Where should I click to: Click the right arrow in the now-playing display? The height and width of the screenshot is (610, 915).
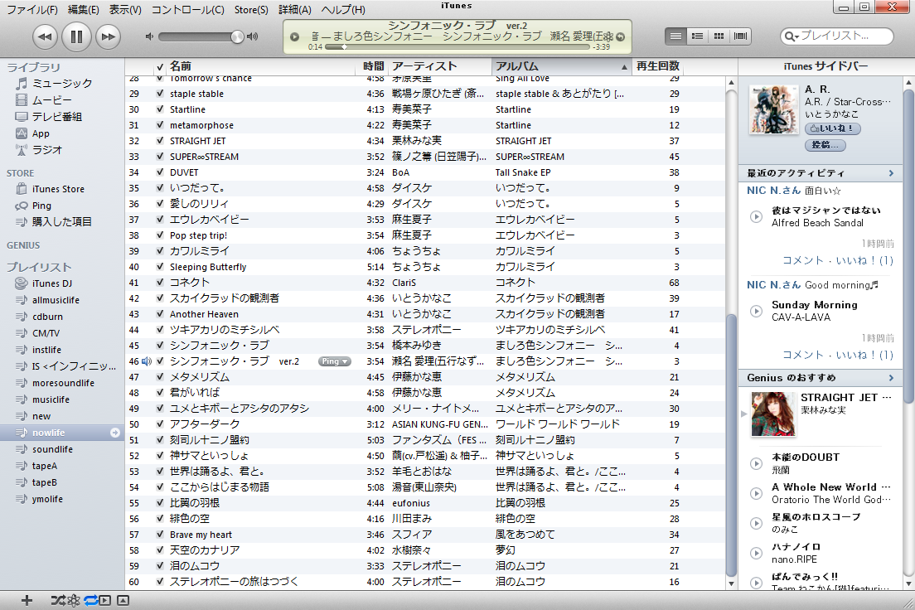tap(620, 36)
